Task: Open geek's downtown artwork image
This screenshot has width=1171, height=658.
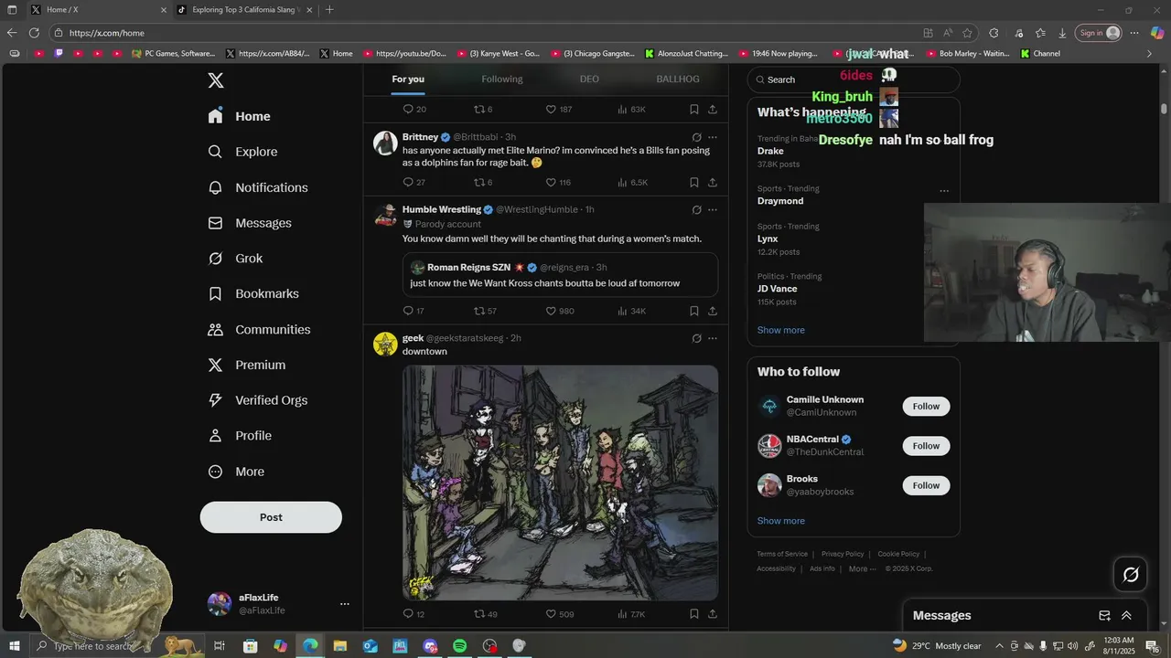Action: (x=560, y=483)
